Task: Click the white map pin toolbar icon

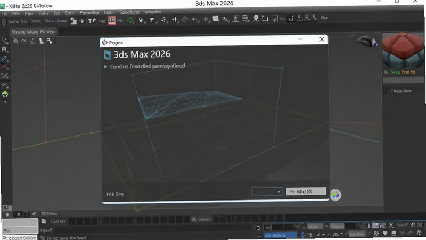Action: point(256,18)
